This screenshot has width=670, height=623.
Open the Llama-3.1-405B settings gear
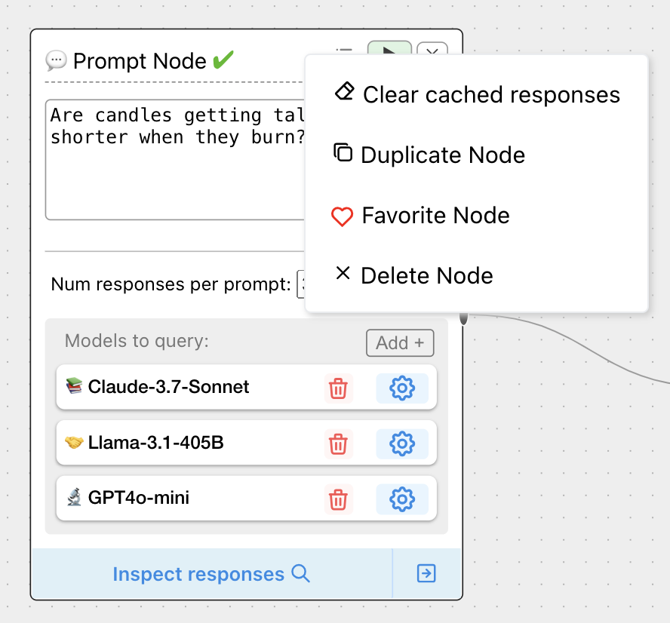click(401, 443)
